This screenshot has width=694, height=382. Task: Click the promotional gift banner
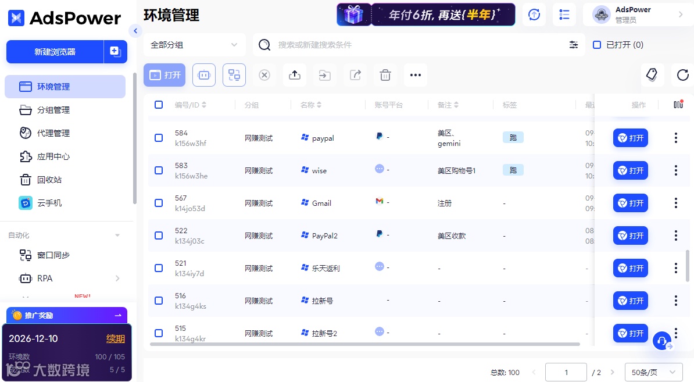tap(426, 15)
